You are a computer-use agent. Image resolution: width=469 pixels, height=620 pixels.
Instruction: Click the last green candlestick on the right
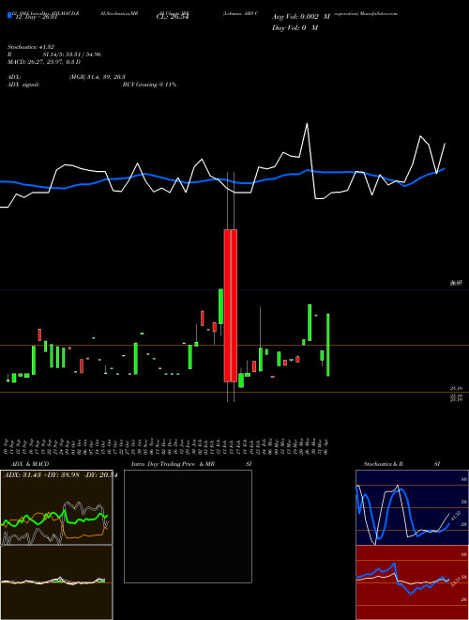tap(328, 345)
